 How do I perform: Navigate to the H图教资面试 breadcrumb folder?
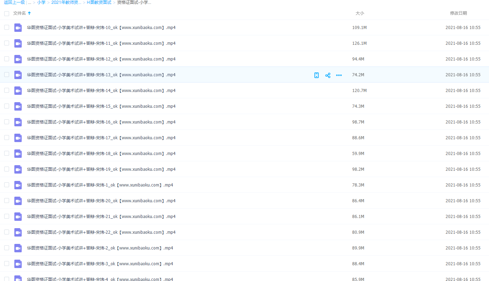[99, 2]
